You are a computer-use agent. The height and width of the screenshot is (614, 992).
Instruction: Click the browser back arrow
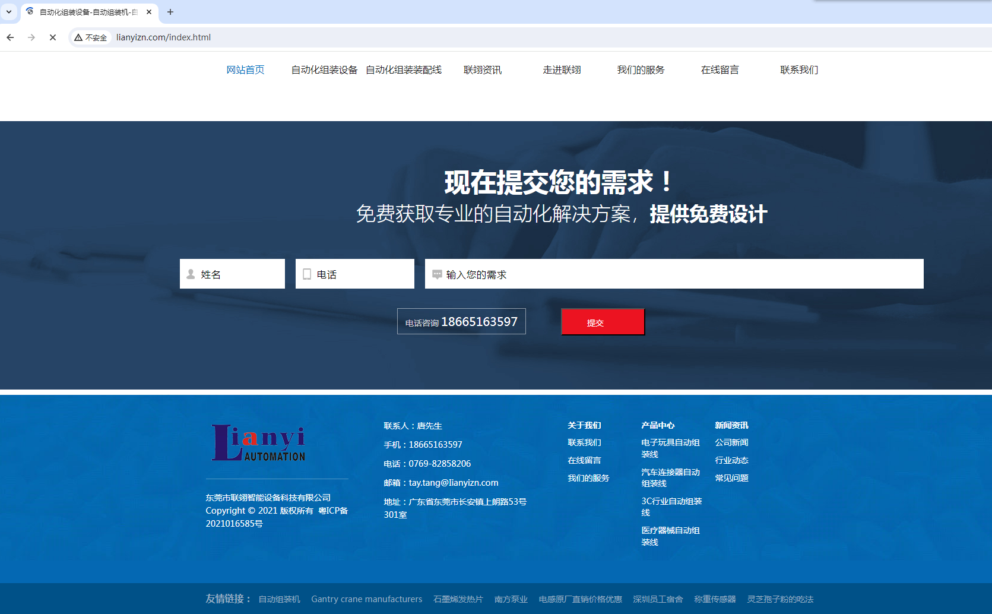coord(10,37)
